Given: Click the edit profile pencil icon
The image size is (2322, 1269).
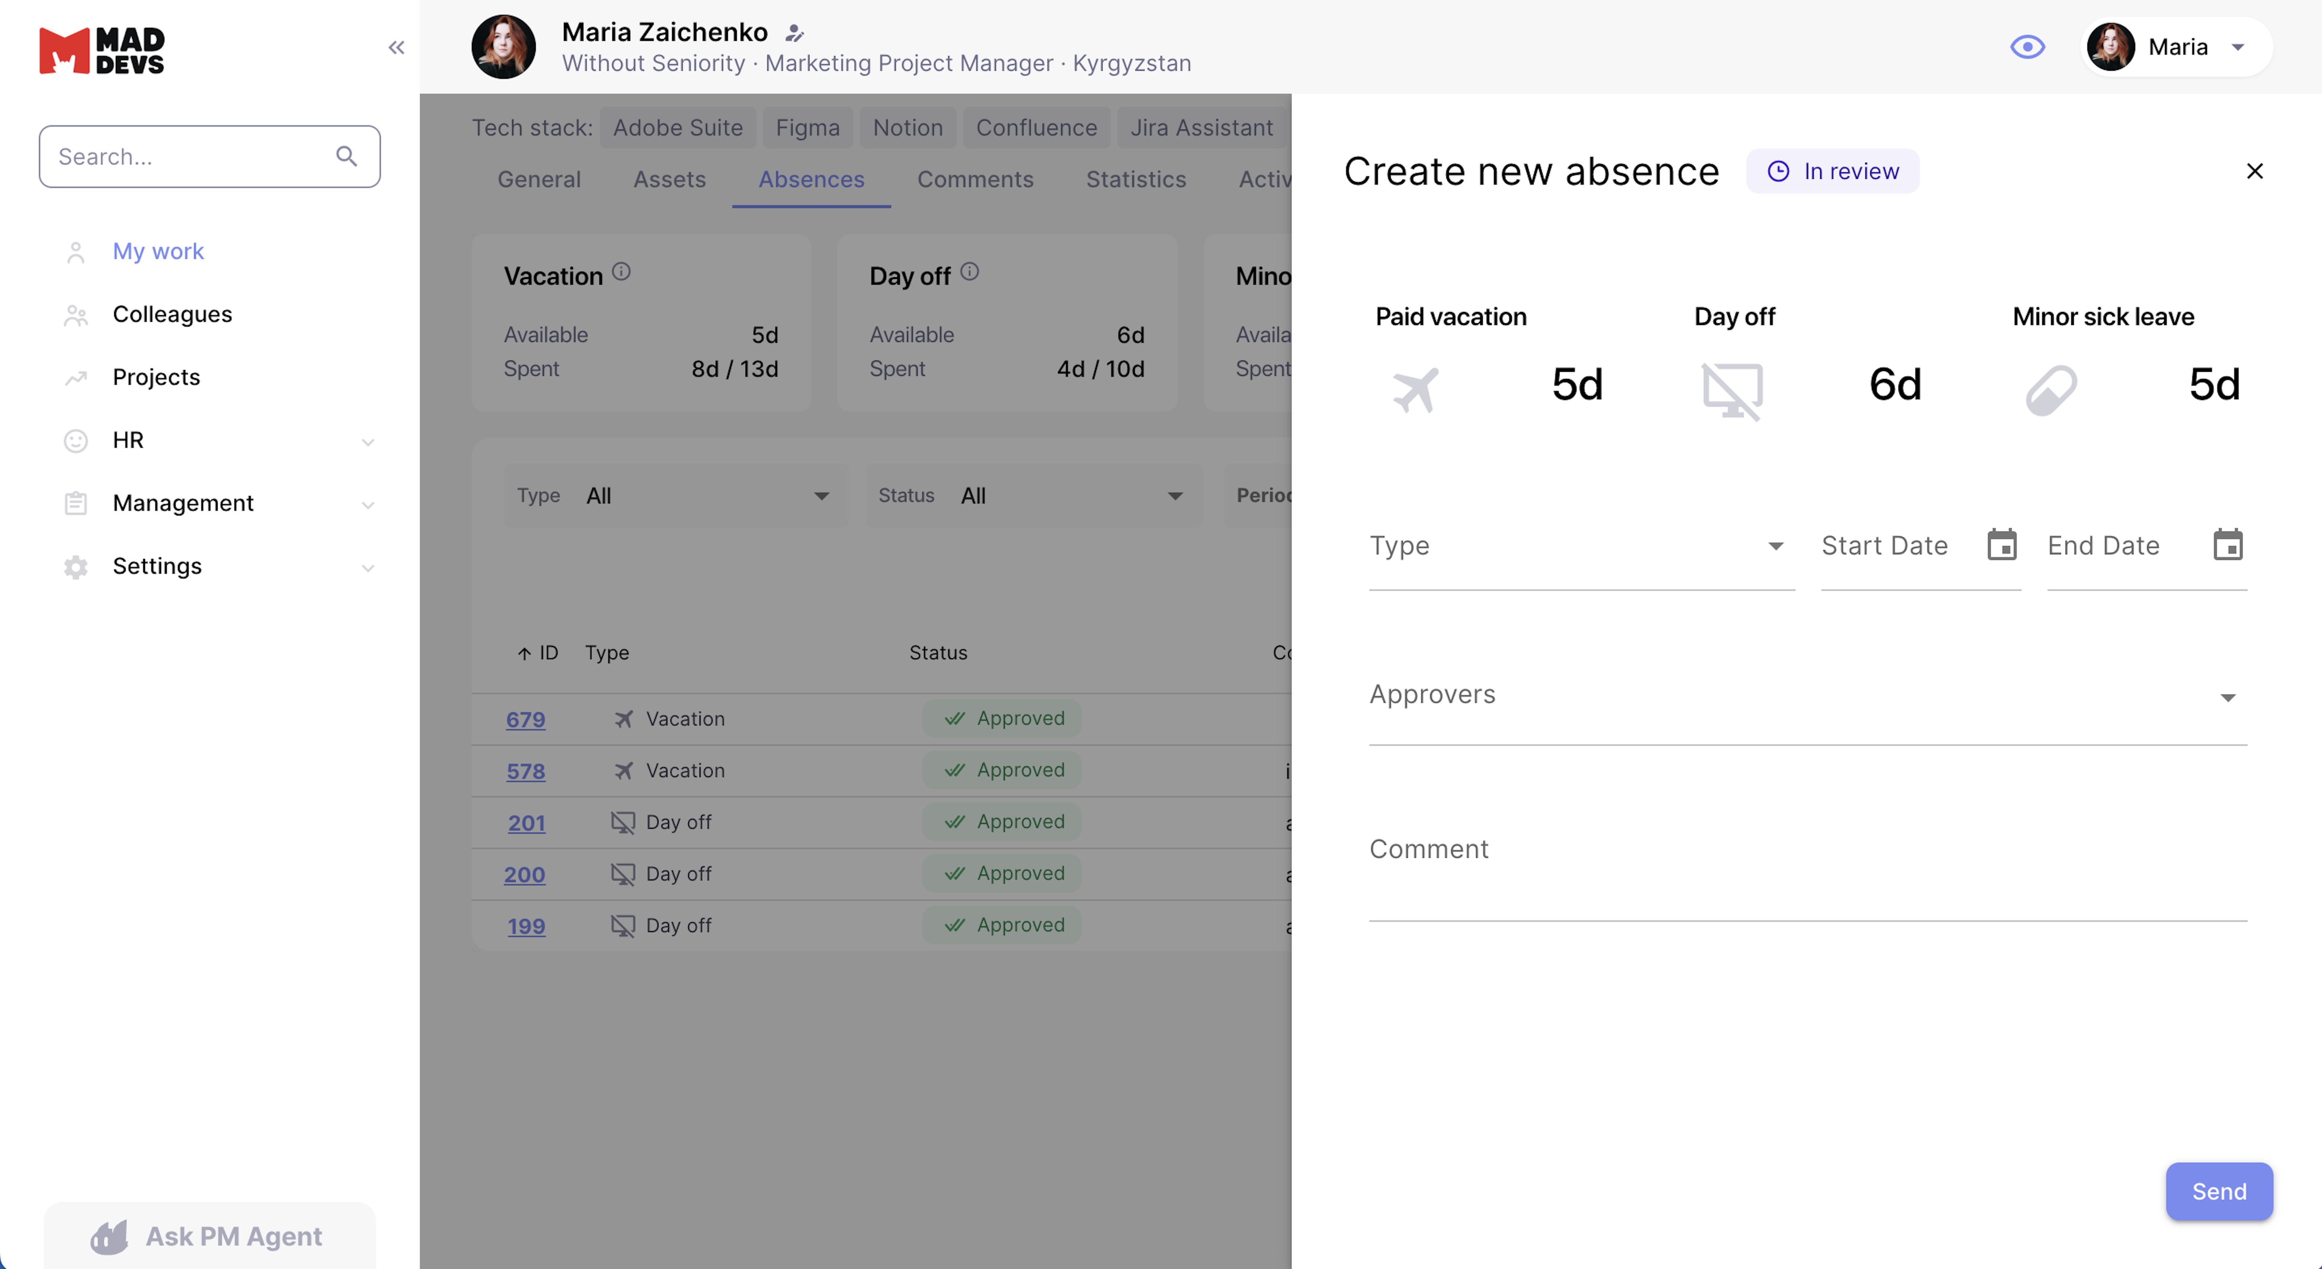Looking at the screenshot, I should pos(794,34).
